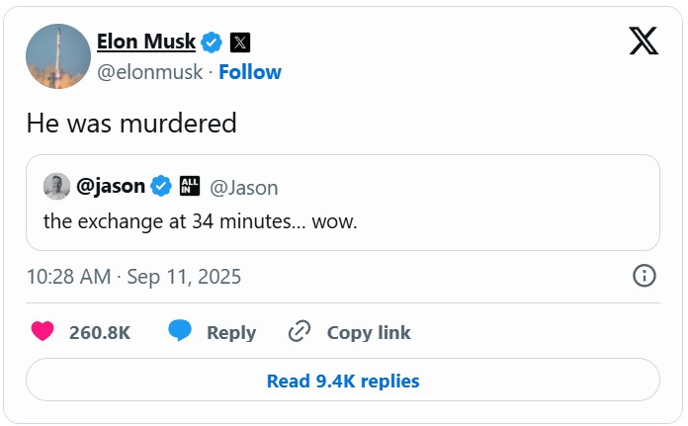This screenshot has width=688, height=426.
Task: Open the quoted post text about 34 minutes
Action: (200, 221)
